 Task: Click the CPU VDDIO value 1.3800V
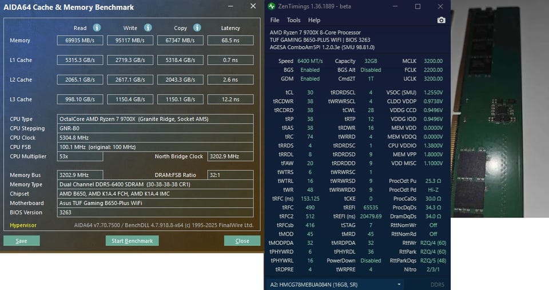(x=433, y=145)
